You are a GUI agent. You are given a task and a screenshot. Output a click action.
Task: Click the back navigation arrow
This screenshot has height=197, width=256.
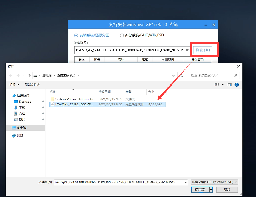click(10, 75)
